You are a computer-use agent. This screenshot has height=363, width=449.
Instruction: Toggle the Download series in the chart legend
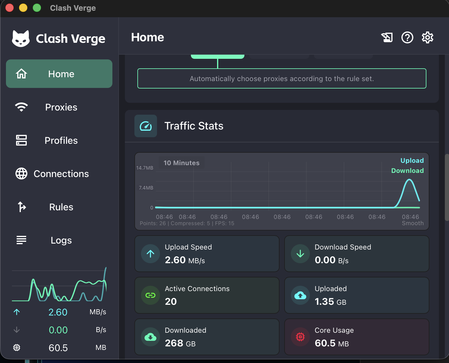[x=407, y=171]
